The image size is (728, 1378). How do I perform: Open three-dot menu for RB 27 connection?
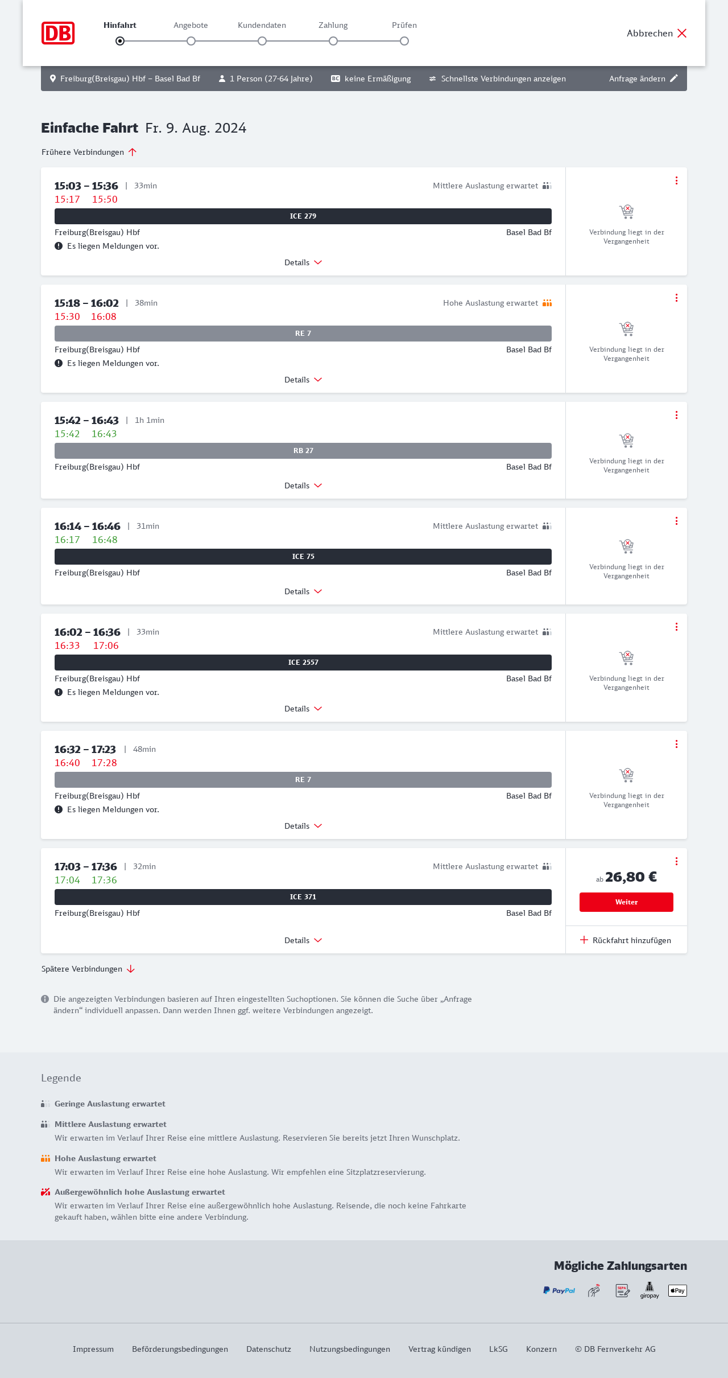(x=676, y=415)
